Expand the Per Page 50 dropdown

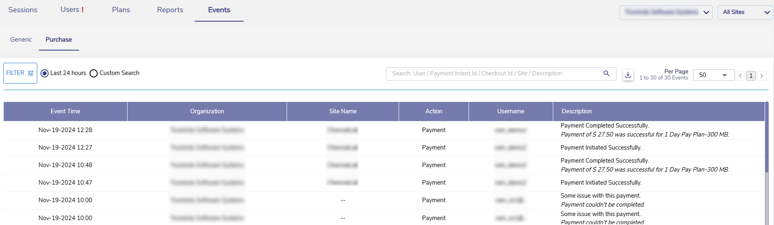click(713, 75)
